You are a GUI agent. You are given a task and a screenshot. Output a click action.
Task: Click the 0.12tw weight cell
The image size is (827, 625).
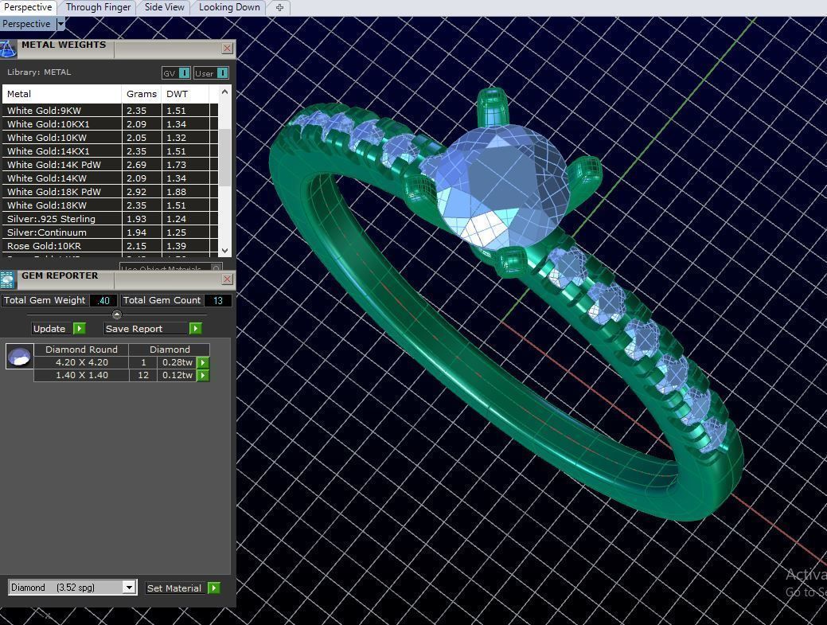point(177,376)
